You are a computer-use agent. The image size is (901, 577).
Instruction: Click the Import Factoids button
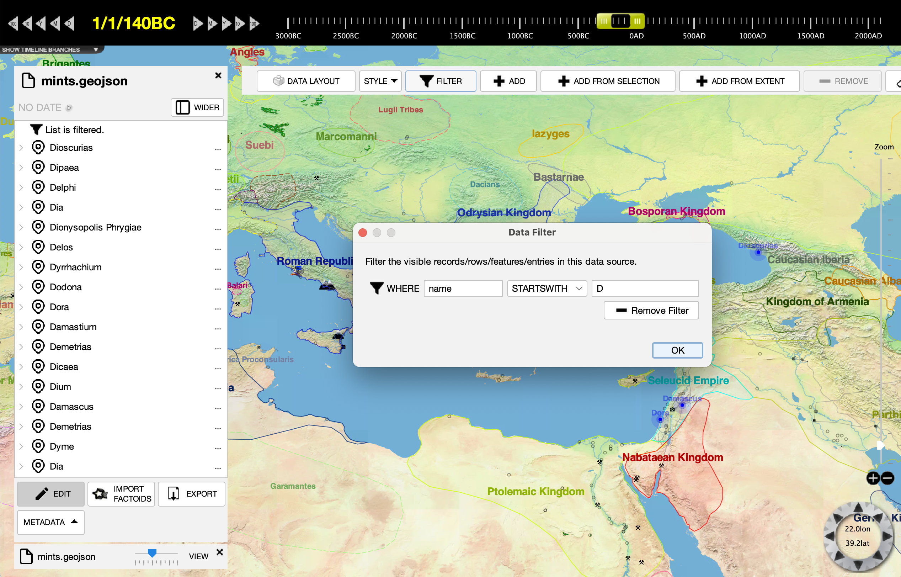point(121,493)
